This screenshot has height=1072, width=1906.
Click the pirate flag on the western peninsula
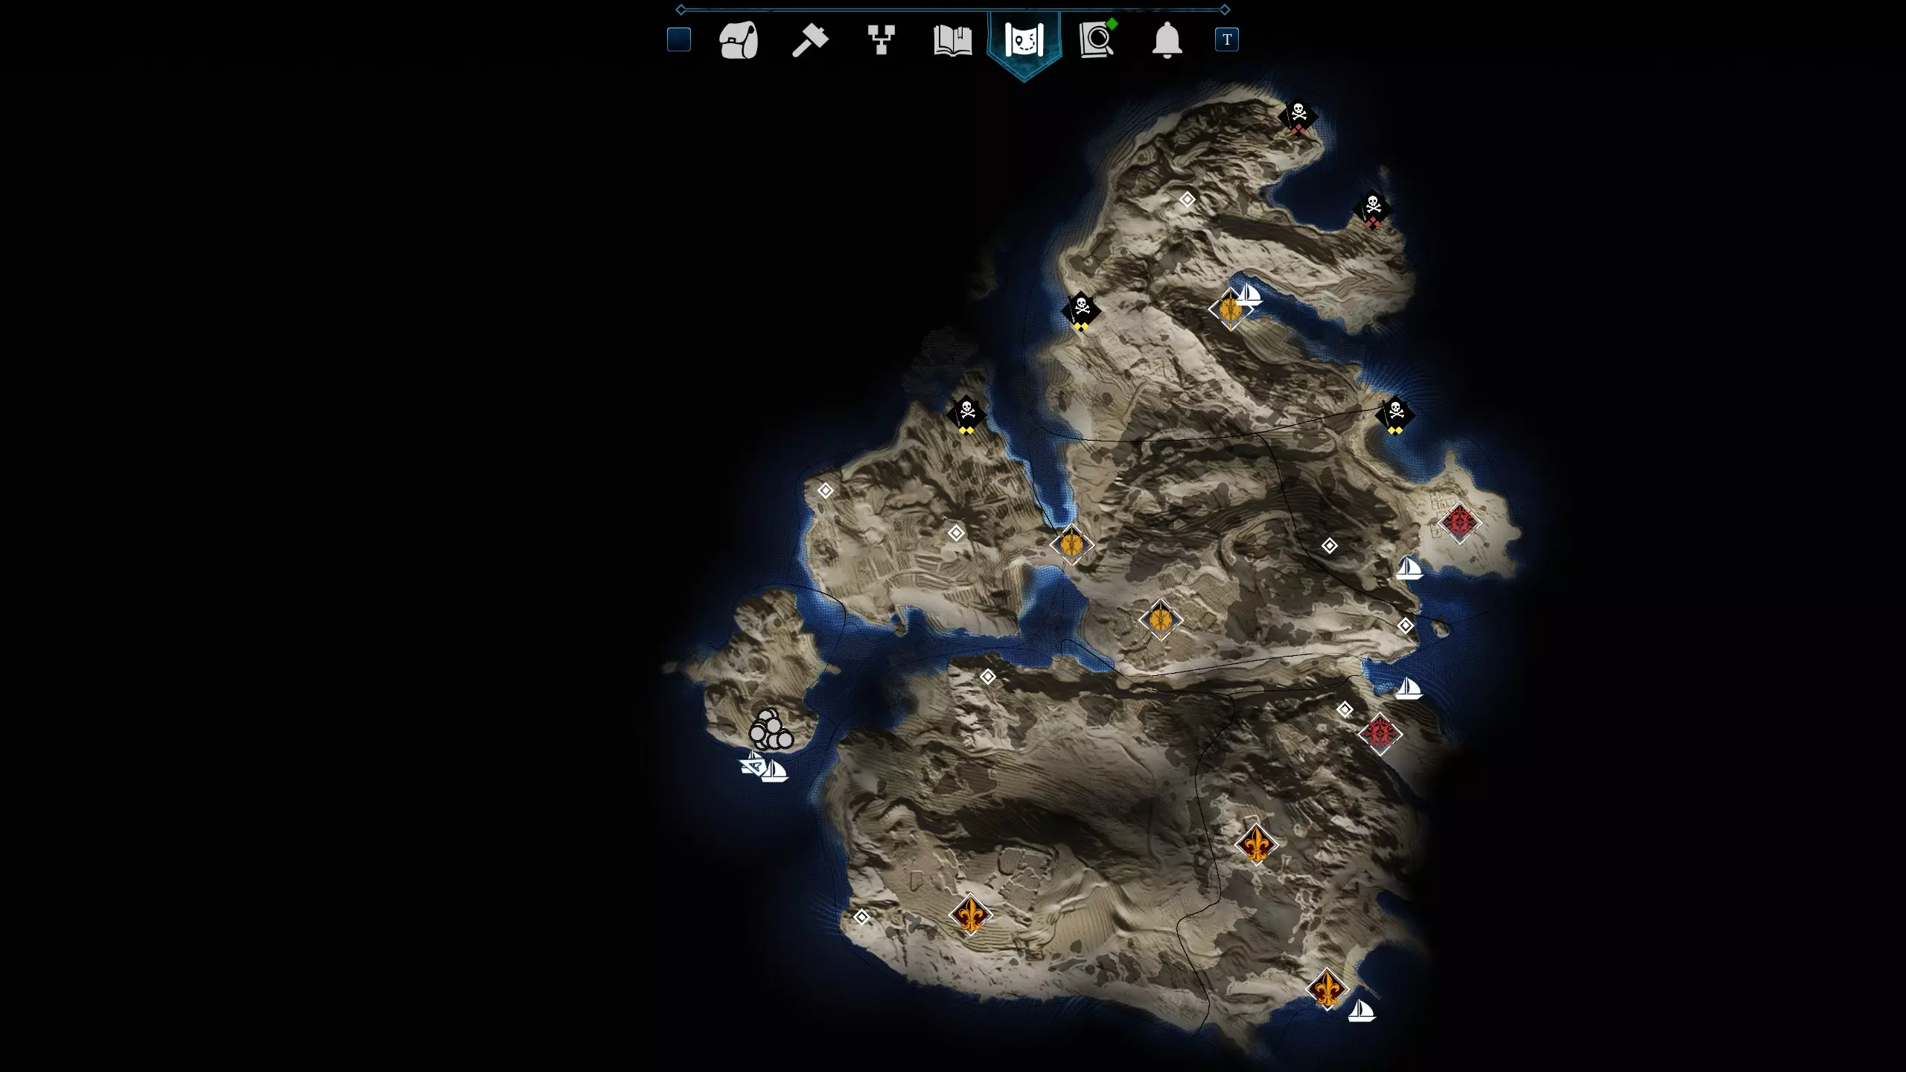[966, 412]
